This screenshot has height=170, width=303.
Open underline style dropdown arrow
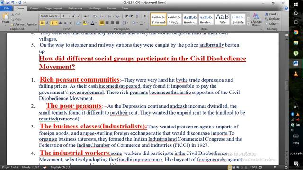(x=56, y=23)
